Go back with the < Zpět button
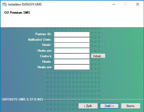The height and width of the screenshot is (112, 144). point(88,106)
